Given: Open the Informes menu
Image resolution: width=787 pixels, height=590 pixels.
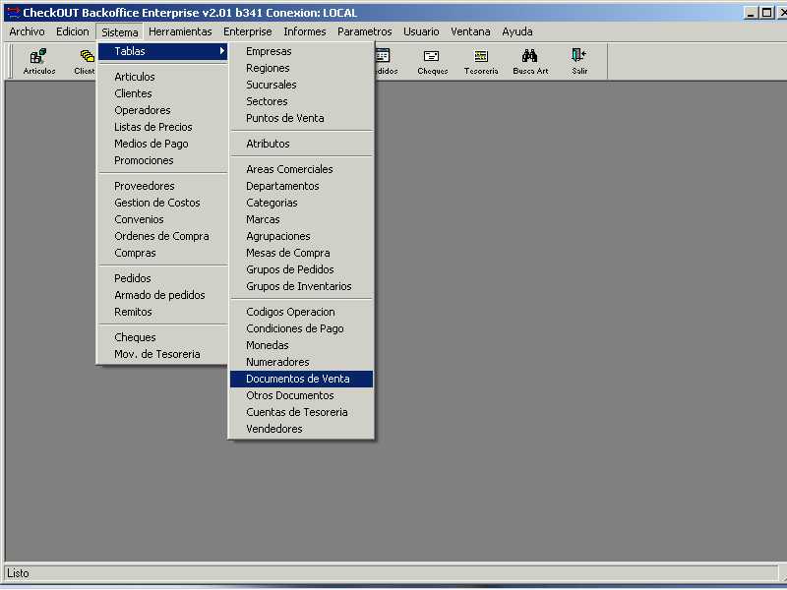Looking at the screenshot, I should coord(305,31).
